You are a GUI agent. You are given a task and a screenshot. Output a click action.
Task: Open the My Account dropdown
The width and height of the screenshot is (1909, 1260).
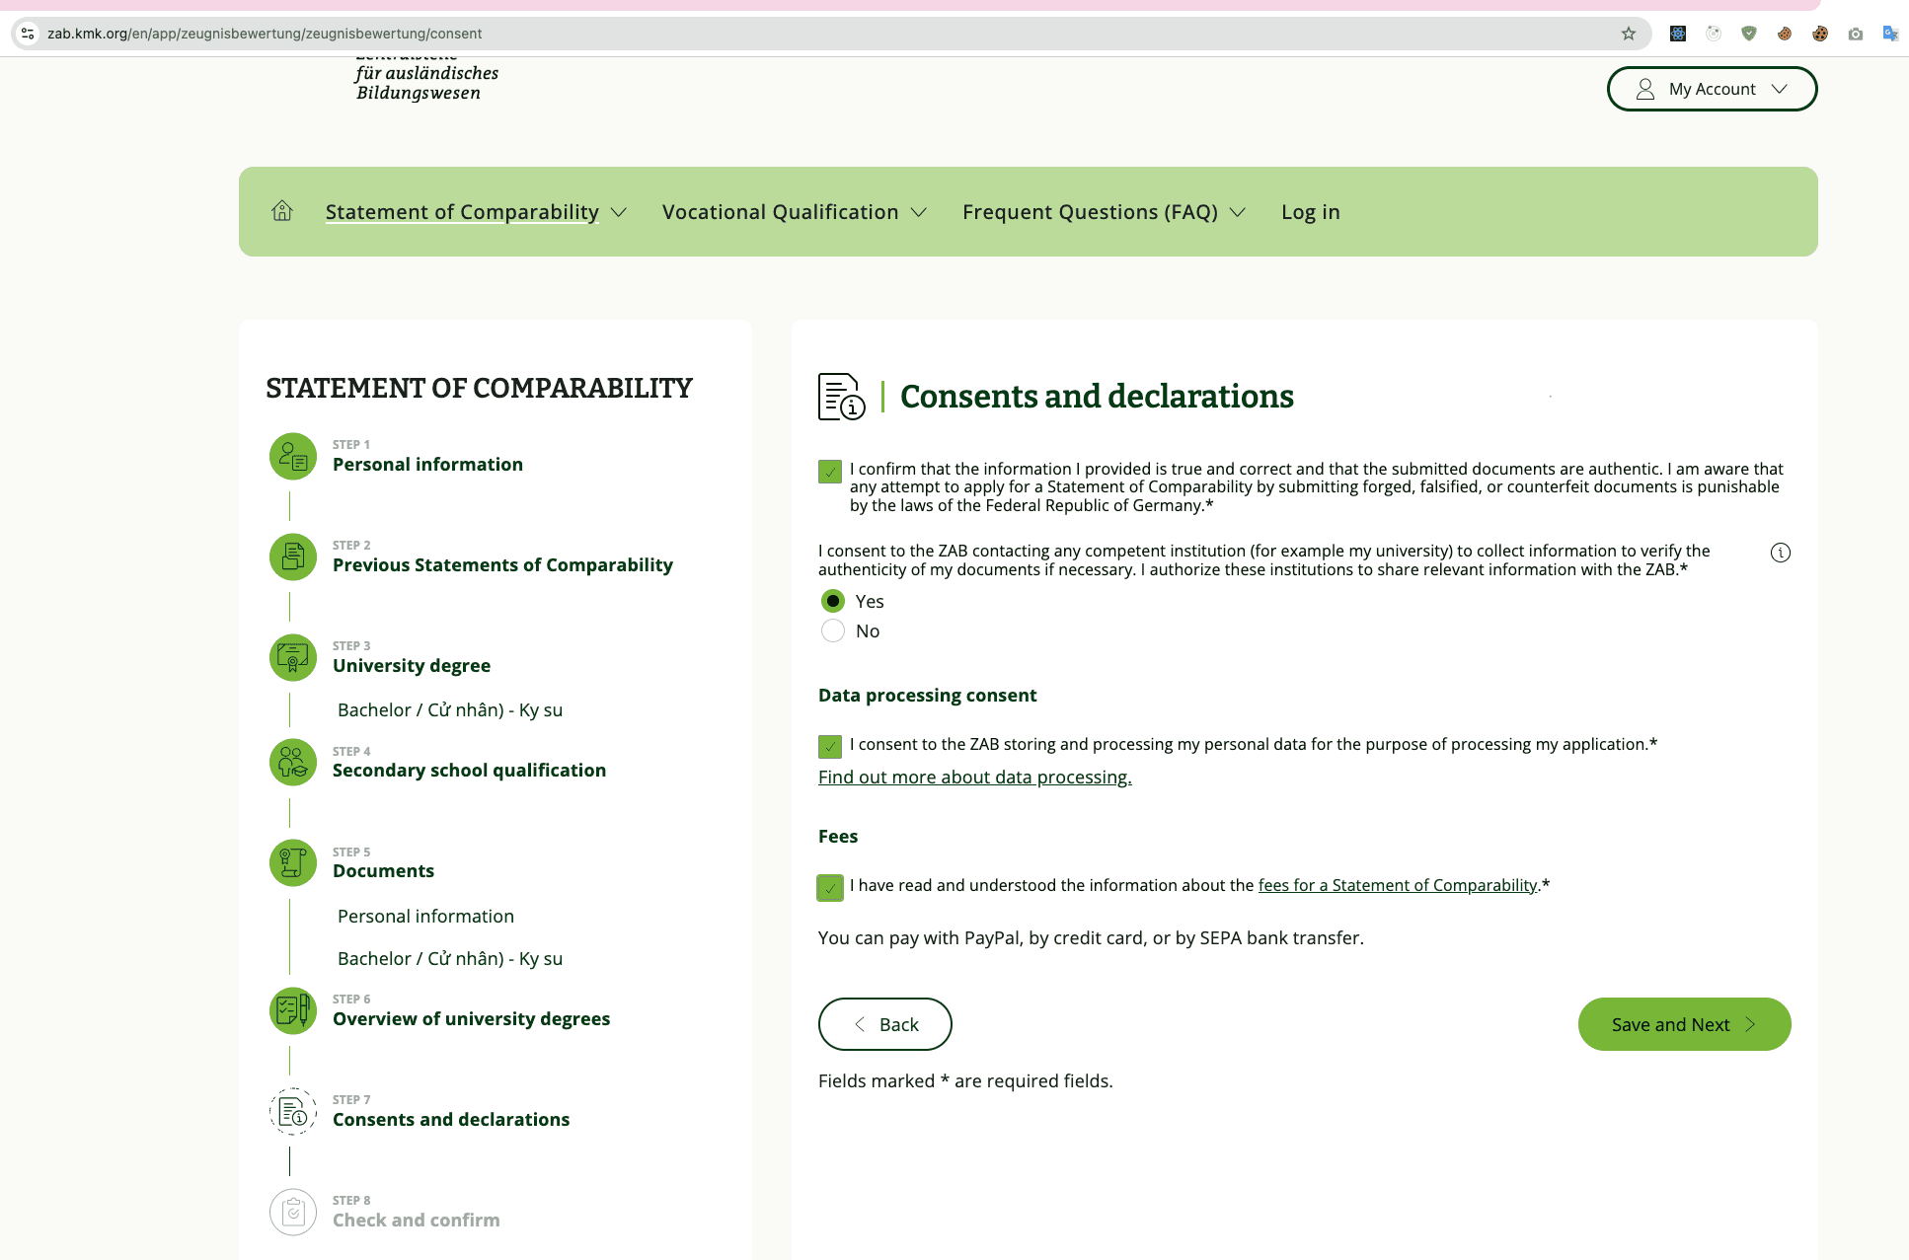coord(1712,88)
